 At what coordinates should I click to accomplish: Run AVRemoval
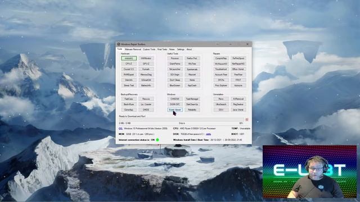coord(238,99)
